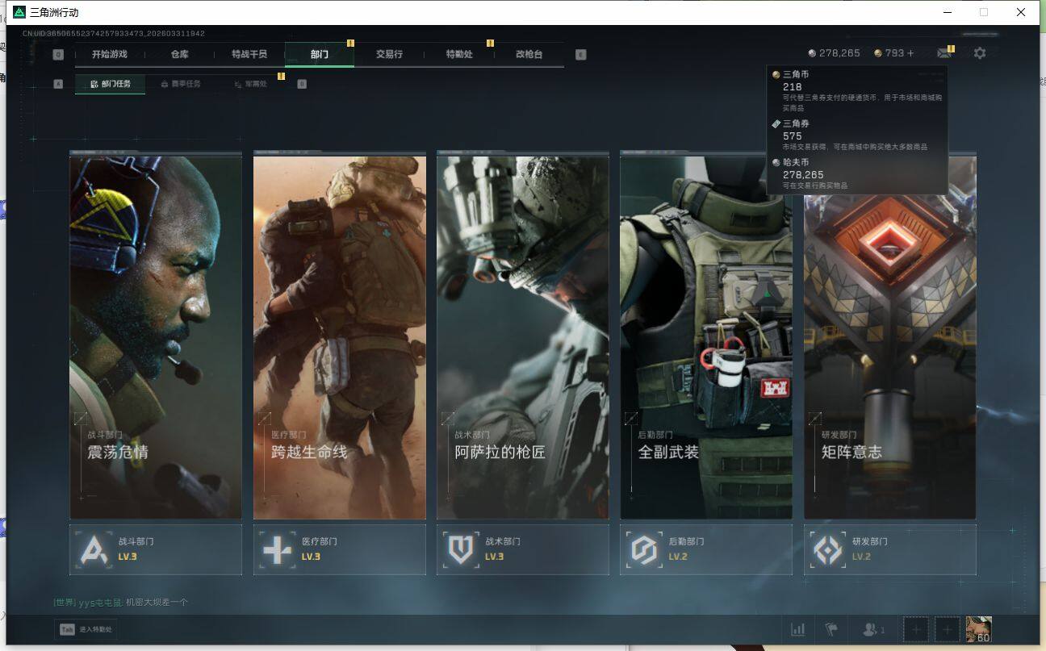This screenshot has width=1046, height=651.
Task: Click the Tab 进入特勤处 button
Action: (86, 629)
